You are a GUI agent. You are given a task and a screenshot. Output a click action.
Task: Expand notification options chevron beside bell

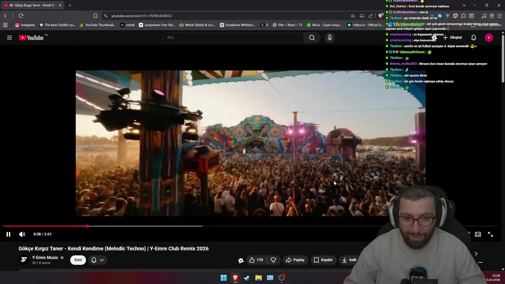click(x=102, y=260)
